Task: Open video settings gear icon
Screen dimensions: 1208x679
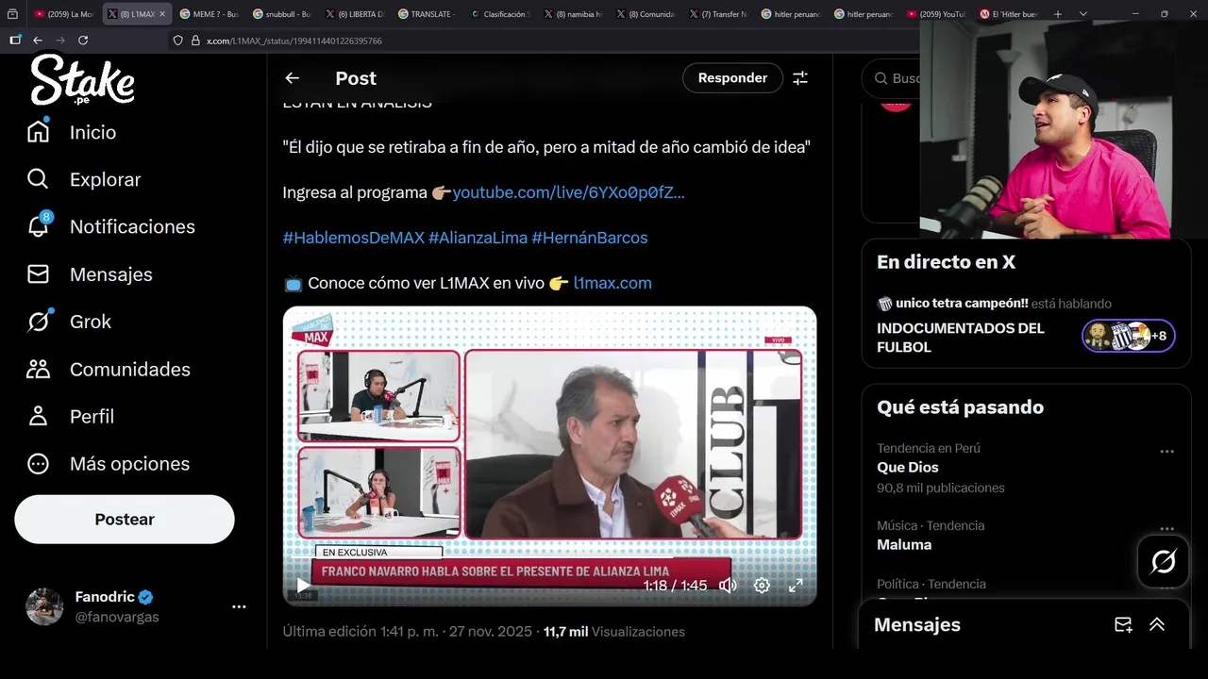Action: pos(762,586)
